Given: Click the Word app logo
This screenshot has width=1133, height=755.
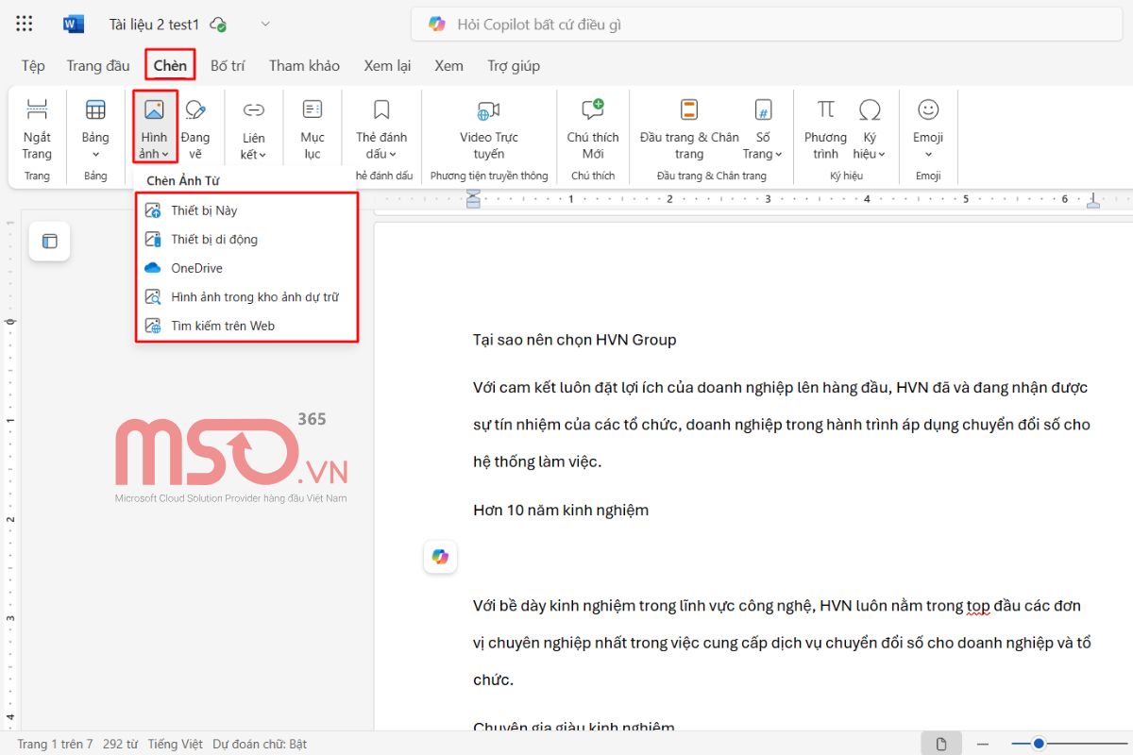Looking at the screenshot, I should coord(74,25).
